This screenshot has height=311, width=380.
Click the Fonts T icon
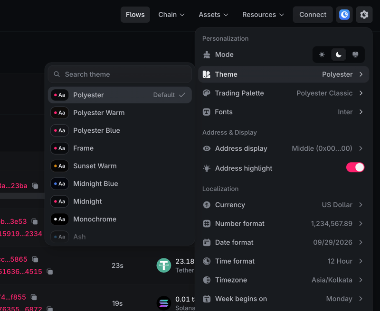(207, 112)
